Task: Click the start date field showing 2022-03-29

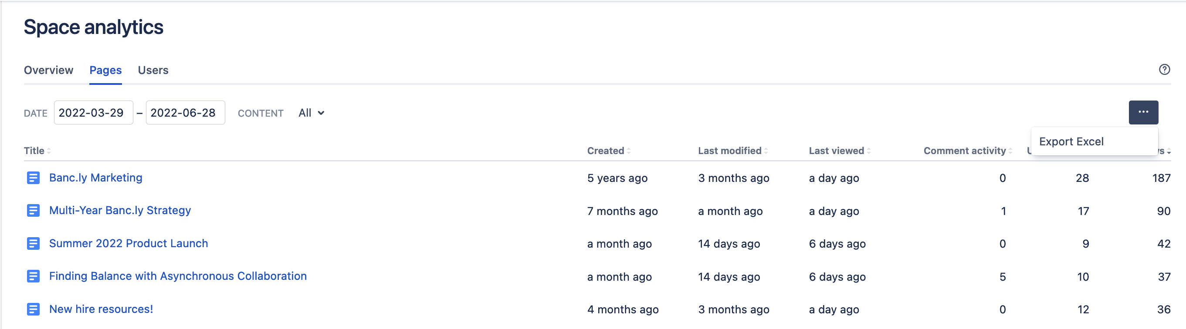Action: click(94, 112)
